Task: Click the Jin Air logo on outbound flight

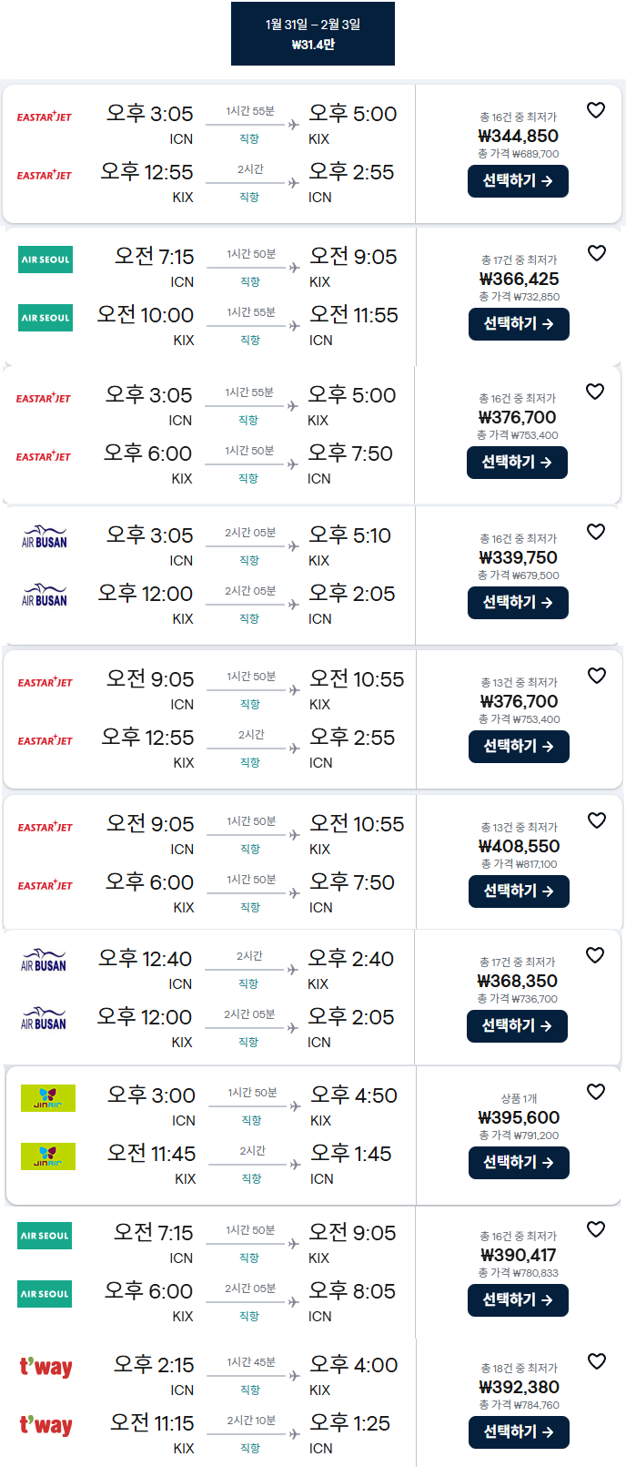Action: coord(48,1098)
